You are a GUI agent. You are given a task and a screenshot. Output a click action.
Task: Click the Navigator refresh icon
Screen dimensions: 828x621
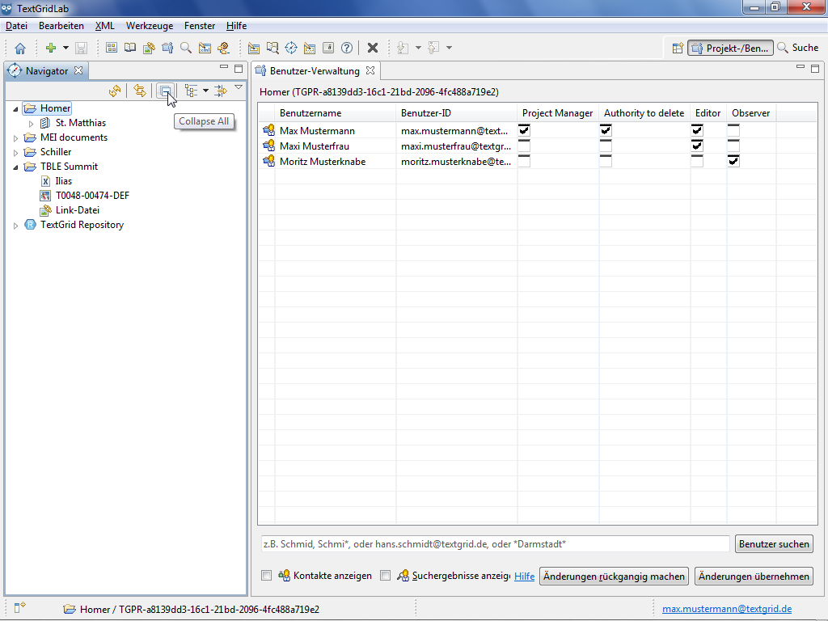(x=115, y=91)
